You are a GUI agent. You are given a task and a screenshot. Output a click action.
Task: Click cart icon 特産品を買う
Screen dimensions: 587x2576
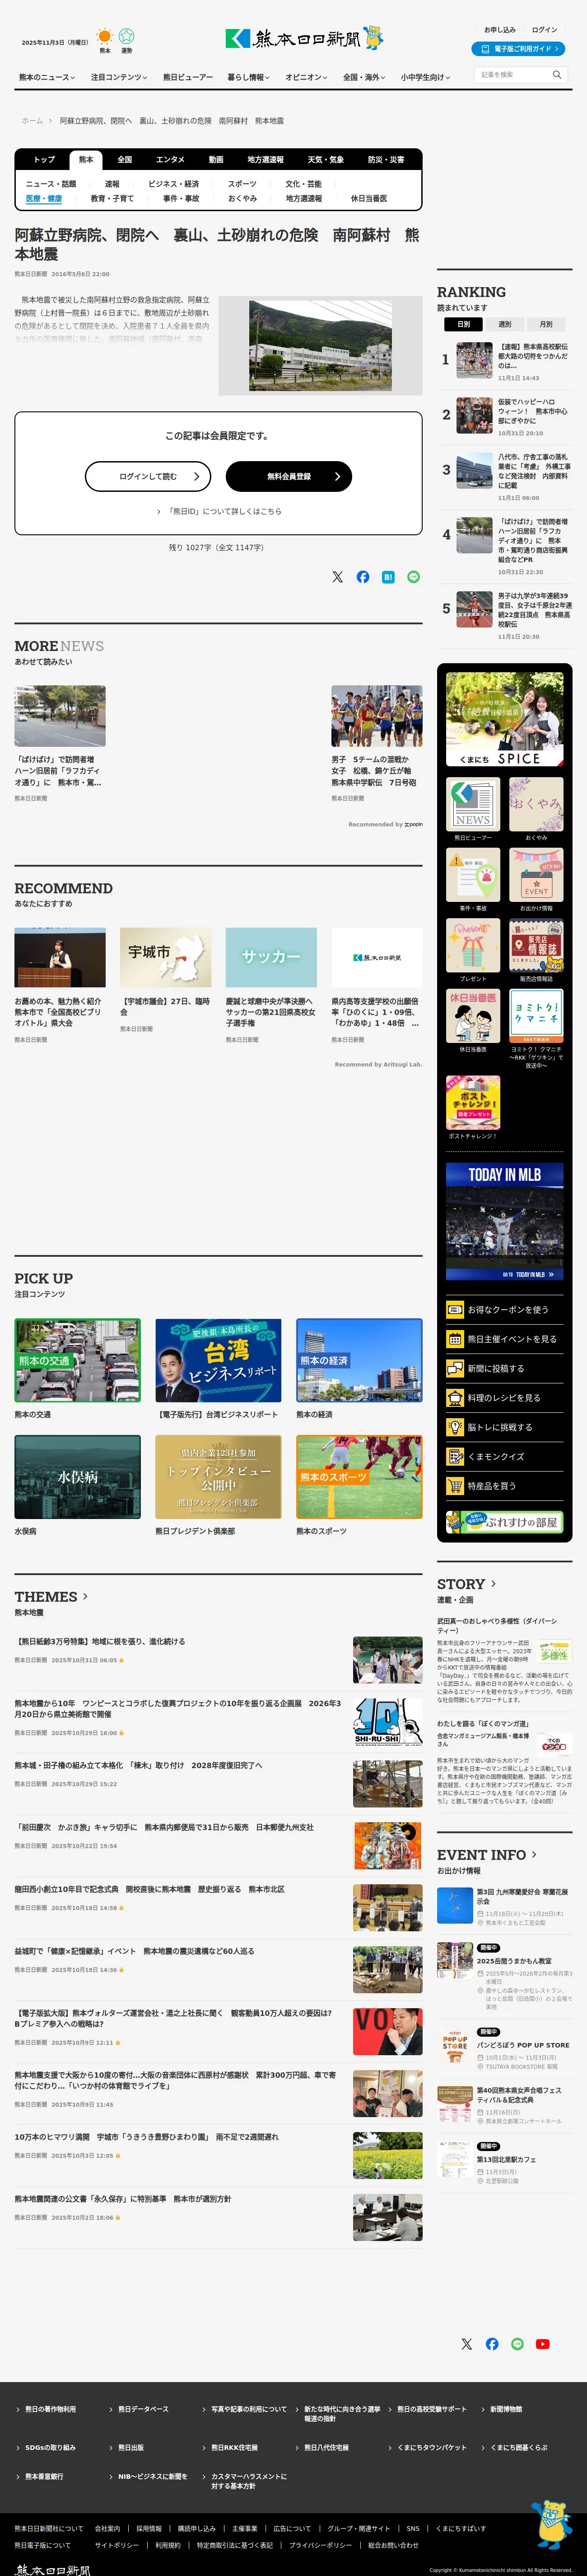(x=454, y=1486)
